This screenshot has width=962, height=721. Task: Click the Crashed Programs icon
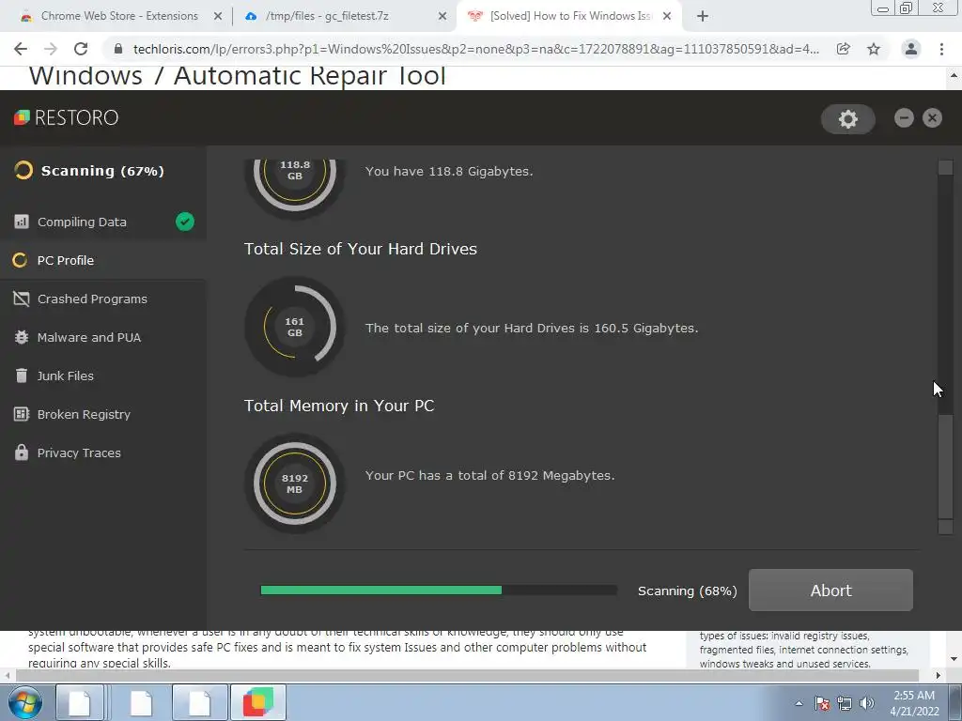point(22,299)
